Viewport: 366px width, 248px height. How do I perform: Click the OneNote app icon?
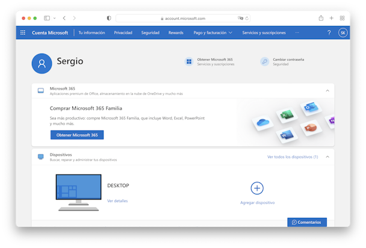coord(332,120)
